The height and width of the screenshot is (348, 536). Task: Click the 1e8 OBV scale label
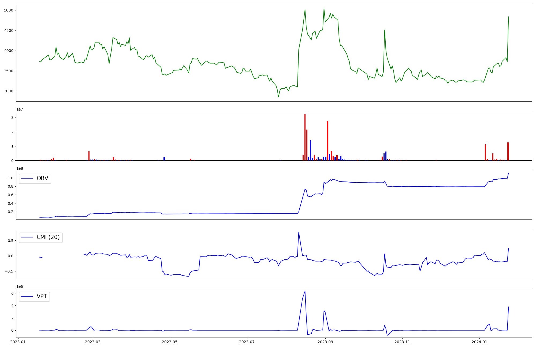click(20, 168)
